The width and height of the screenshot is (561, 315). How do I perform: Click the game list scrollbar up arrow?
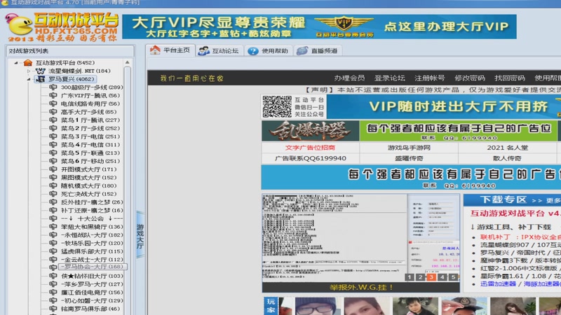point(128,62)
